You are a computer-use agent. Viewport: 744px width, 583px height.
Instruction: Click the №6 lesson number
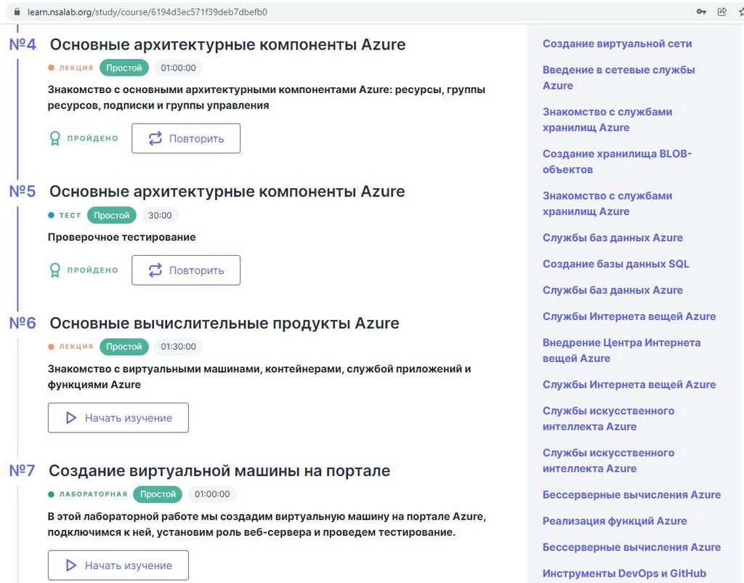(x=23, y=323)
